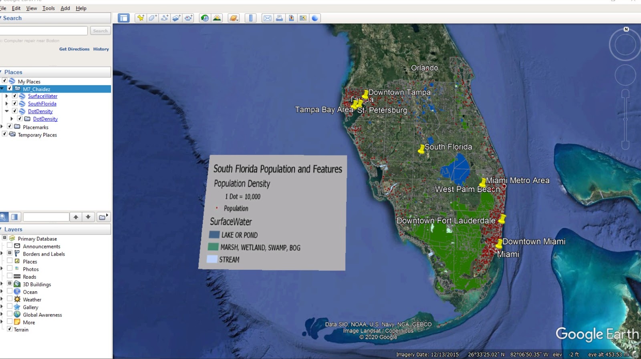
Task: Expand the Borders and Labels layer
Action: tap(2, 253)
